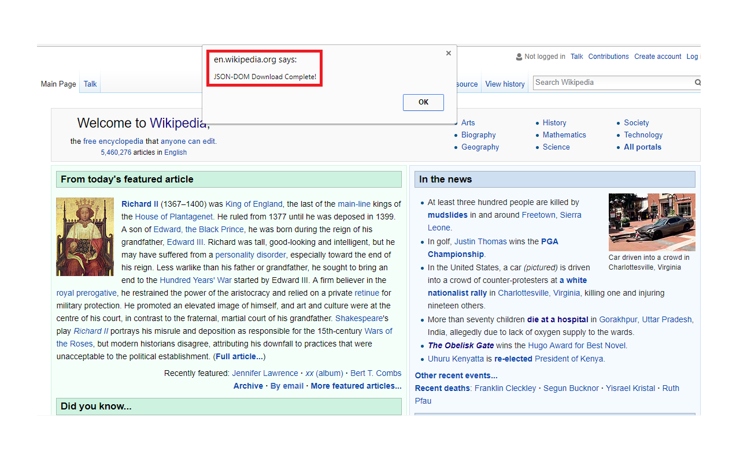The width and height of the screenshot is (740, 462).
Task: Open the mudslides news link
Action: (447, 215)
